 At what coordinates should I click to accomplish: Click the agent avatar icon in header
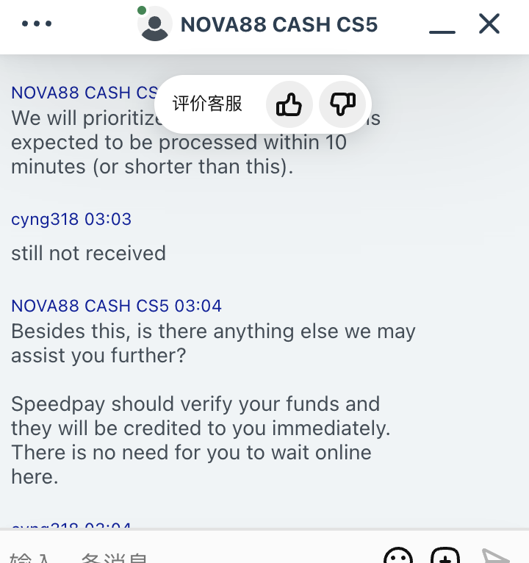pos(155,24)
